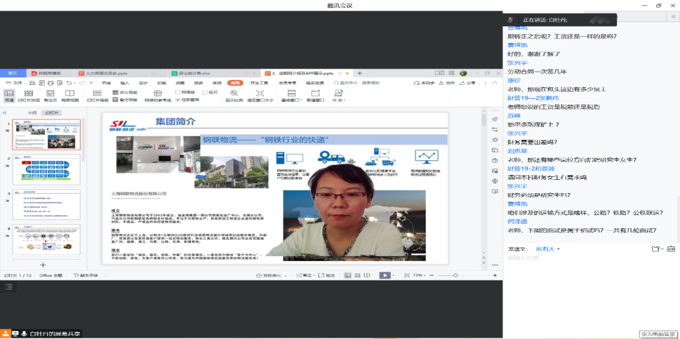Switch to 大纲 outline pane view

click(32, 113)
